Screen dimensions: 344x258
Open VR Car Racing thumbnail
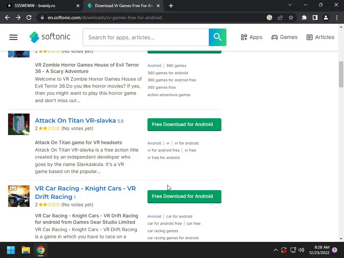click(19, 196)
